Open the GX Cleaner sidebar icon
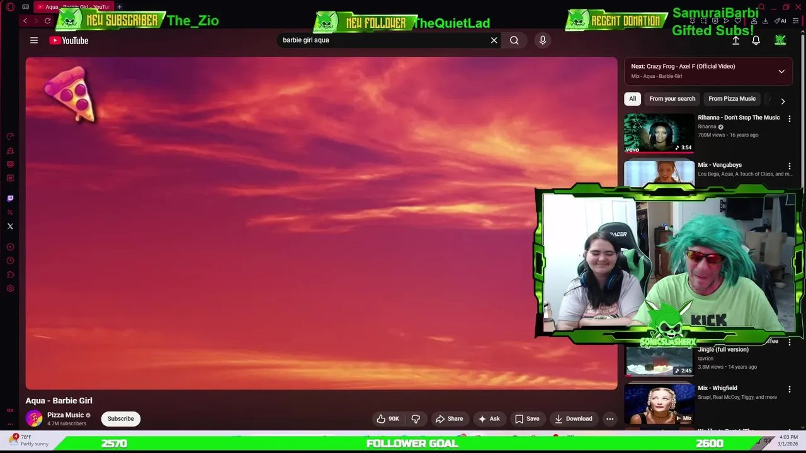Screen dimensions: 806x453 click(x=10, y=150)
